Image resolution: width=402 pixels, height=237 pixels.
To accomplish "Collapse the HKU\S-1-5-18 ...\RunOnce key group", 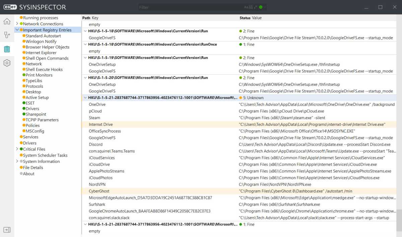I will click(85, 44).
